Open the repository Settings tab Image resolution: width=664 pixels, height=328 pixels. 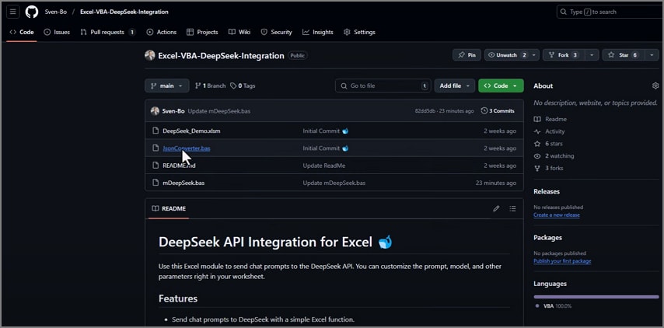click(x=359, y=32)
